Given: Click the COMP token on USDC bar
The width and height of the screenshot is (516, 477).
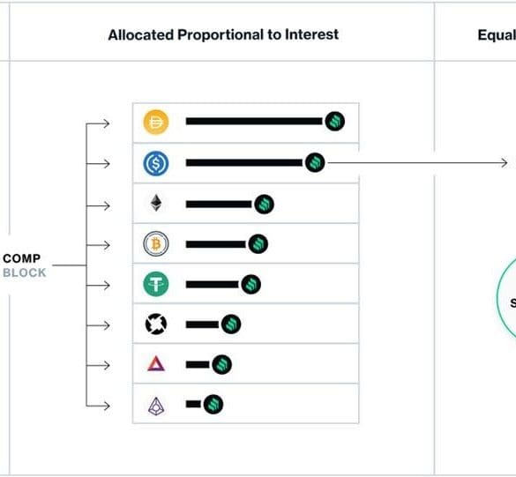Looking at the screenshot, I should pyautogui.click(x=315, y=162).
